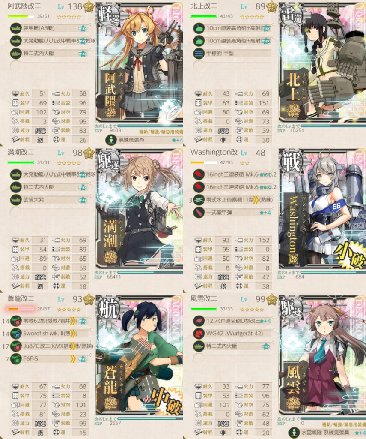
Task: Click the WG42 rocket launcher icon
Action: (199, 334)
